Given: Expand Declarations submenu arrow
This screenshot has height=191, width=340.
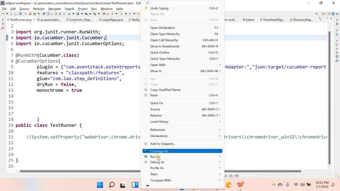Looking at the screenshot, I should point(219,136).
